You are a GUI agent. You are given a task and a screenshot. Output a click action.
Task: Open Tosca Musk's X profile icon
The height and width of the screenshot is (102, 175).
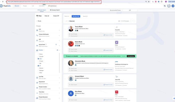[77, 31]
